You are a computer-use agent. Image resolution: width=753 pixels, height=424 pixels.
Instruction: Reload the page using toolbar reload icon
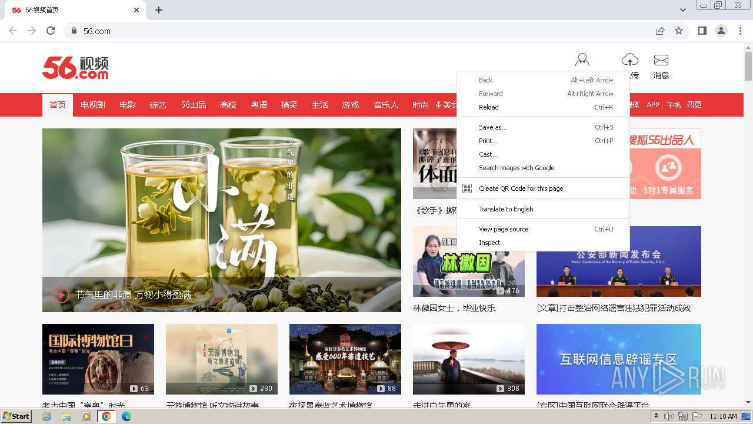tap(51, 31)
